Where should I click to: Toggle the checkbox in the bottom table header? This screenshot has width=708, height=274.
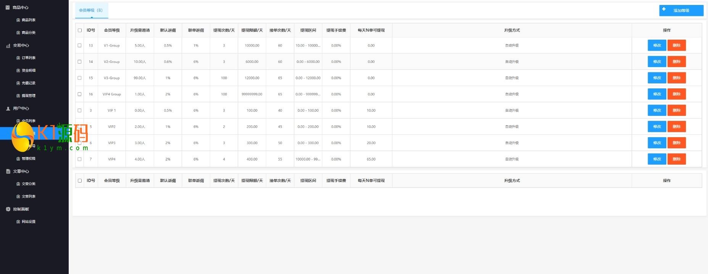(x=80, y=181)
